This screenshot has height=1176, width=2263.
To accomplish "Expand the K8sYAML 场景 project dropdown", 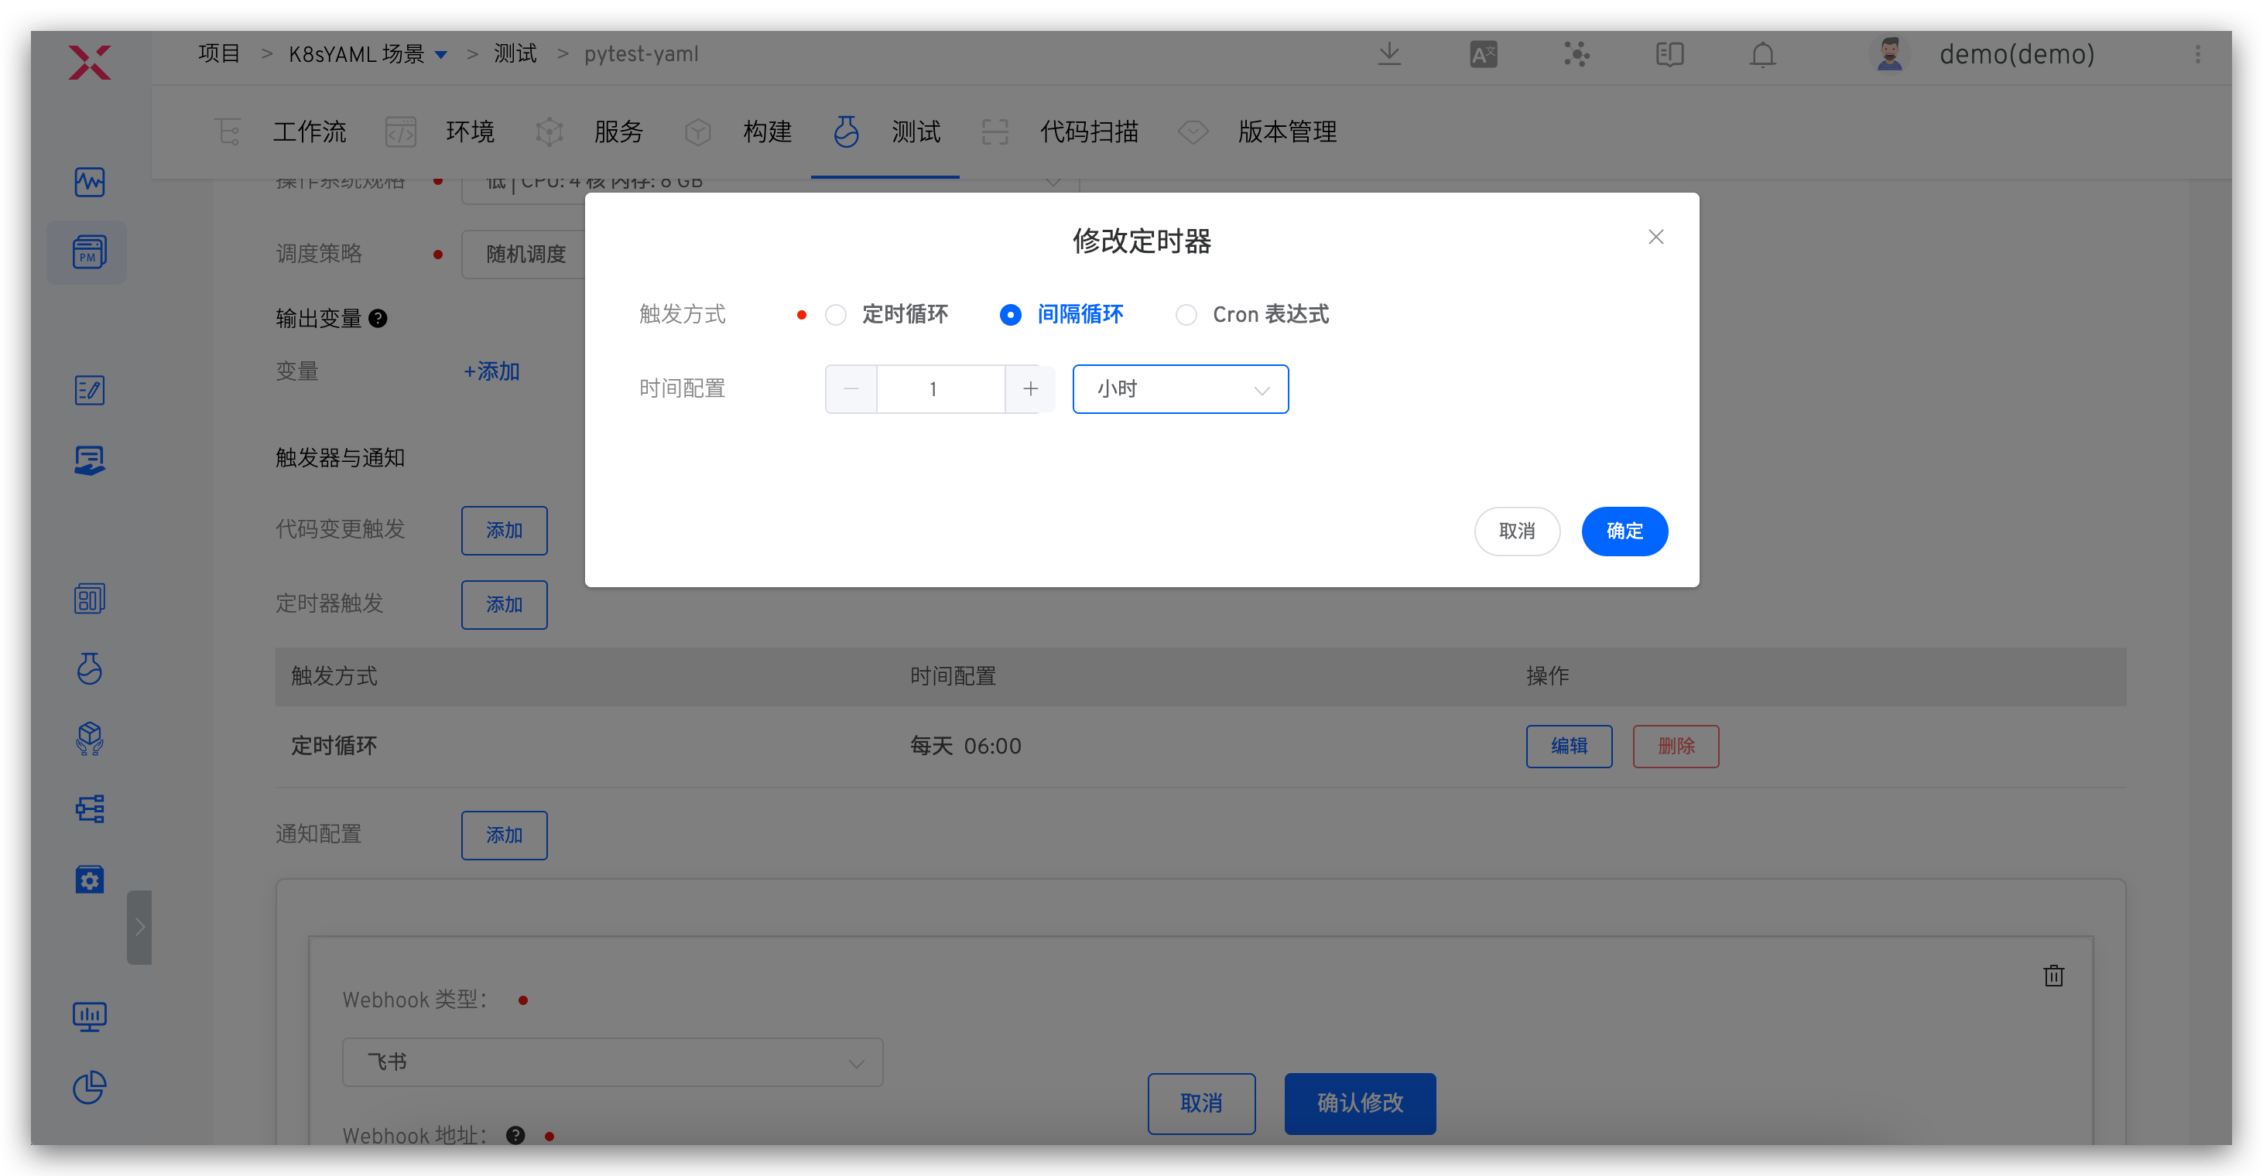I will point(441,54).
